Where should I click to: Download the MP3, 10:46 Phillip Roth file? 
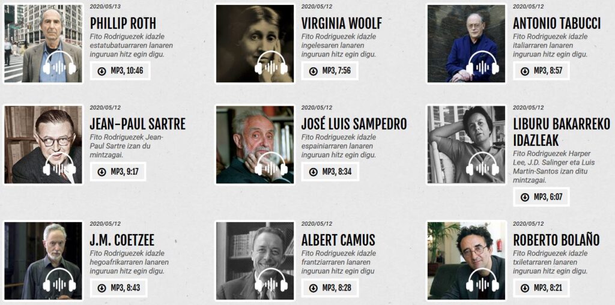click(120, 71)
